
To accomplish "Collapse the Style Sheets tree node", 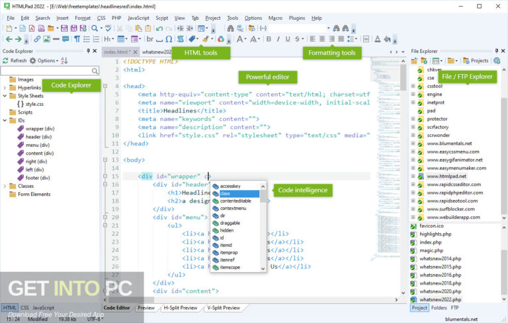I will 5,96.
